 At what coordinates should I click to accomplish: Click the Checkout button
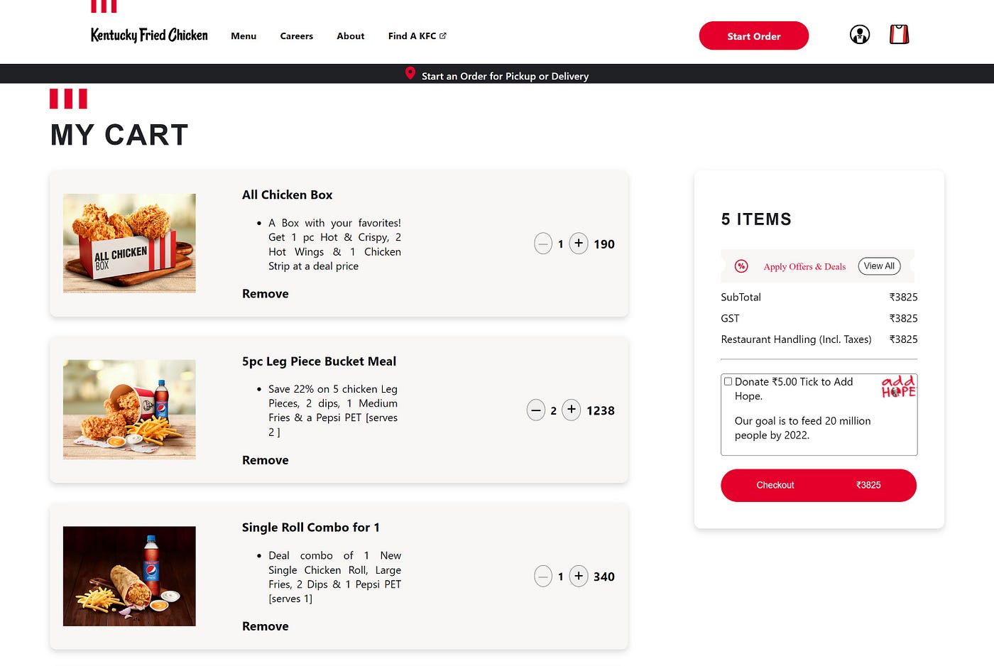pos(818,485)
